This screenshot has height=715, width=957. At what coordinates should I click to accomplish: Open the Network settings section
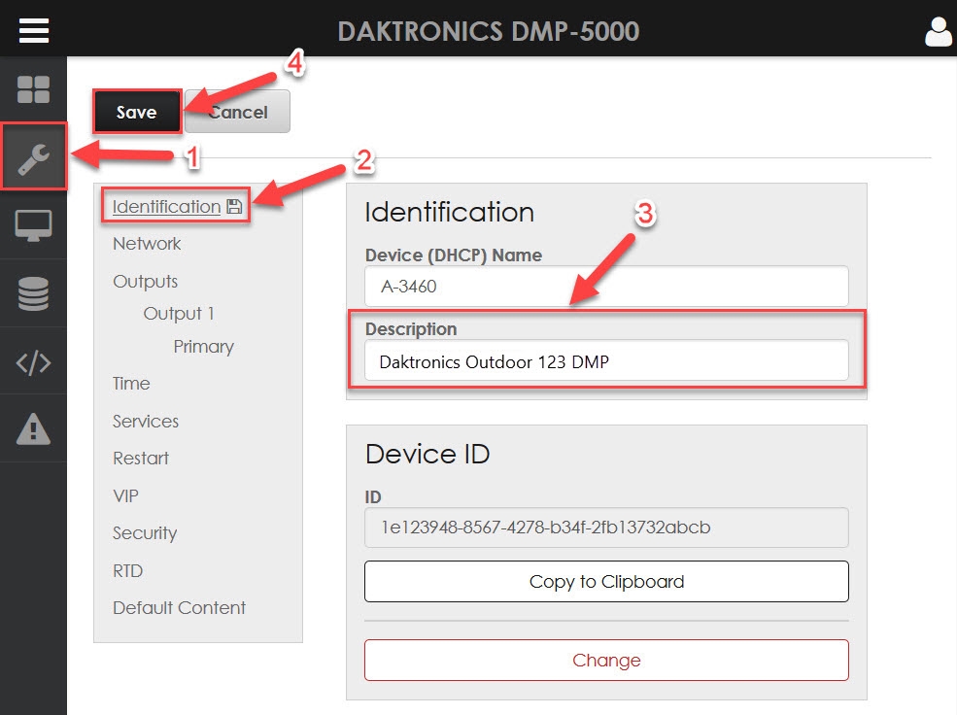147,244
